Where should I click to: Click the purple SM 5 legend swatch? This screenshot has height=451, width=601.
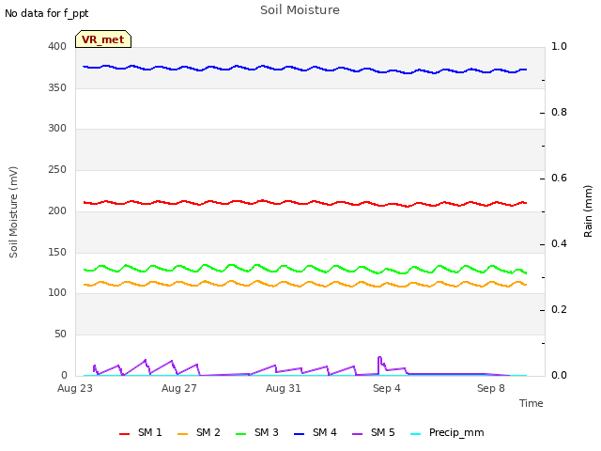click(357, 434)
